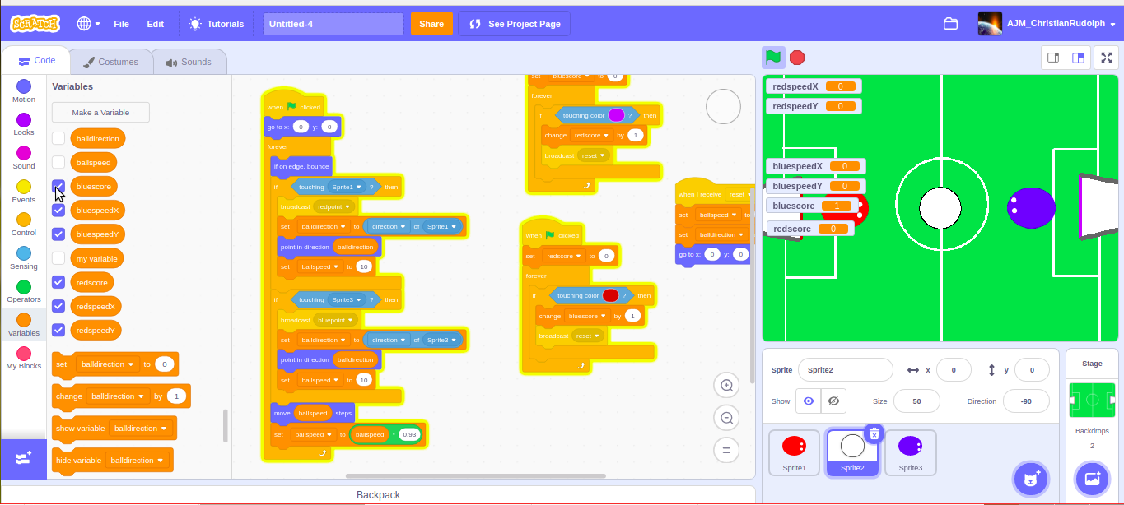Select the Motion blocks category
The height and width of the screenshot is (505, 1124).
(x=23, y=92)
